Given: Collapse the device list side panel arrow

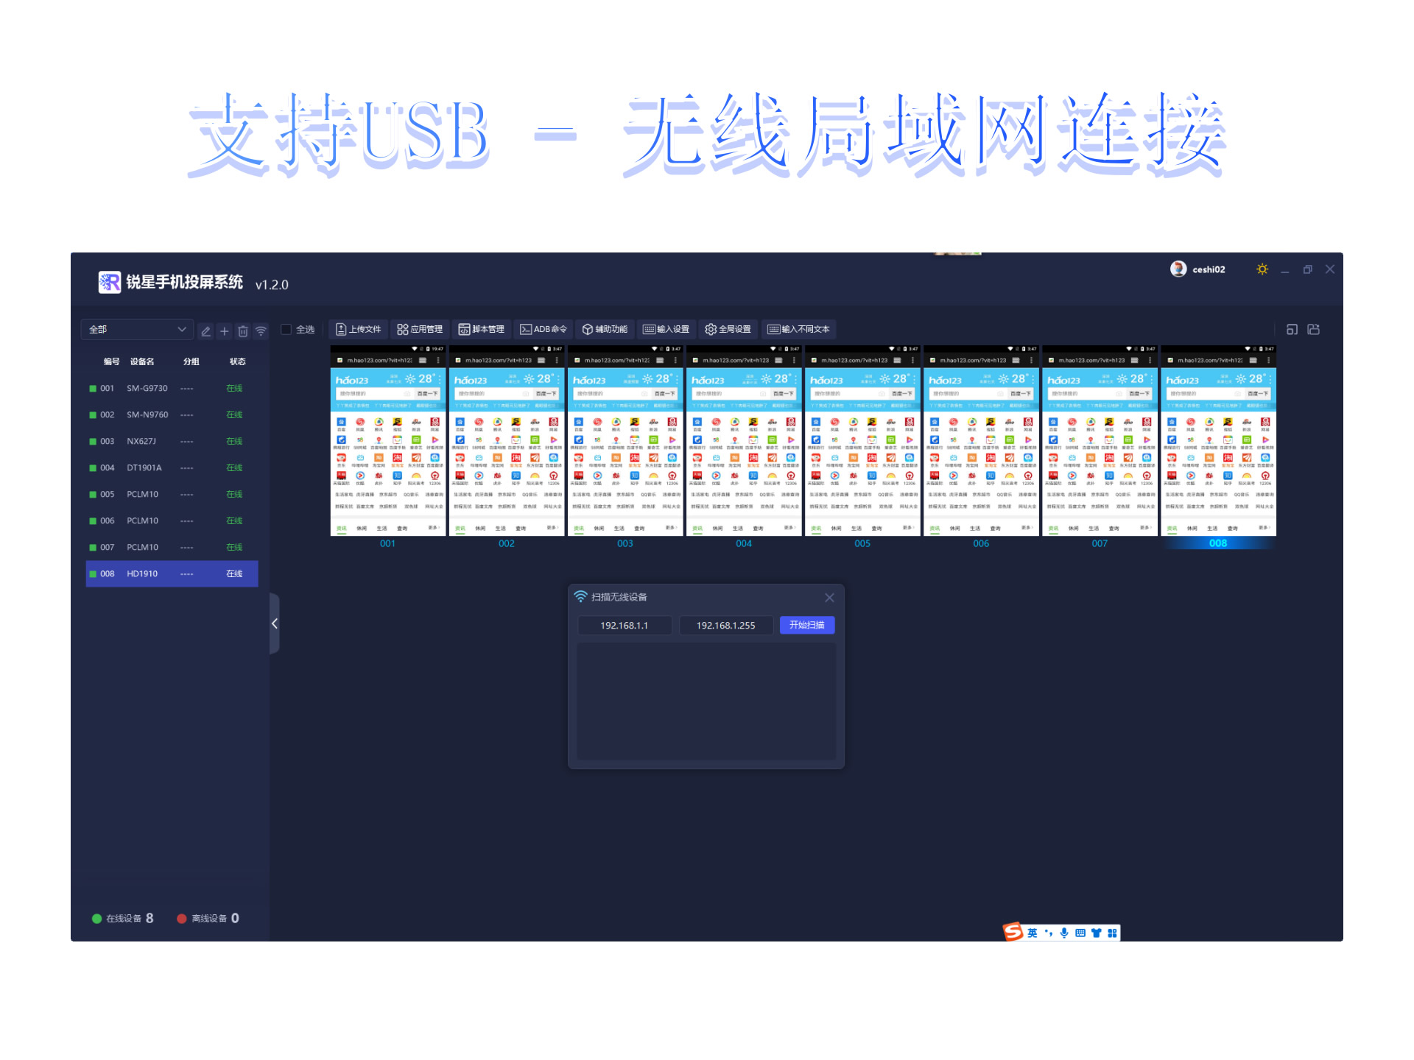Looking at the screenshot, I should point(274,623).
